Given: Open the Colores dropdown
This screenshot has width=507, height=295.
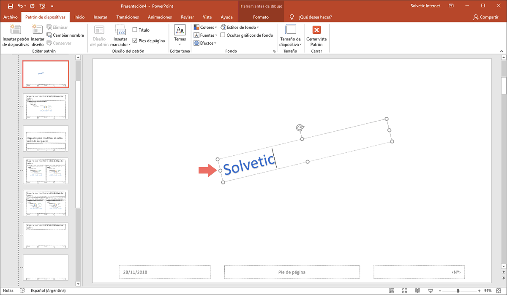Looking at the screenshot, I should (x=205, y=27).
